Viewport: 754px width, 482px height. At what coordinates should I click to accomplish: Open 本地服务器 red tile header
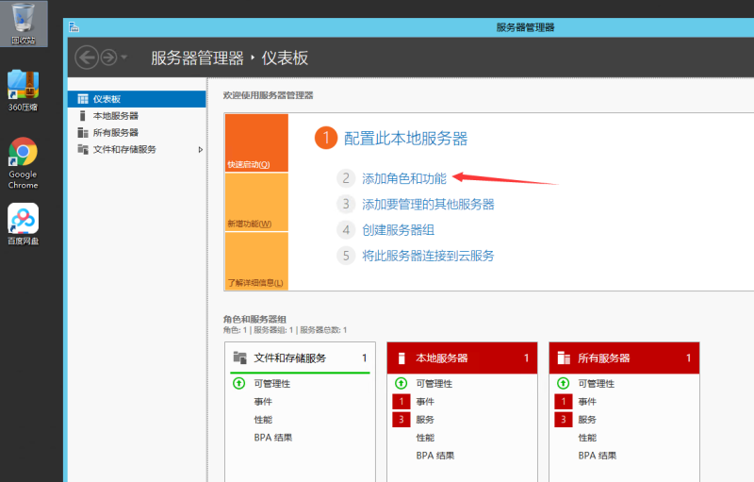(462, 357)
